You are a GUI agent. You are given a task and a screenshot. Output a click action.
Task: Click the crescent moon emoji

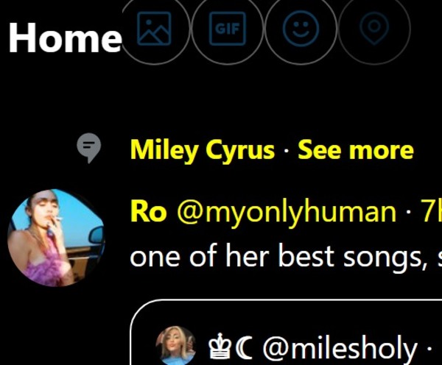pos(243,347)
